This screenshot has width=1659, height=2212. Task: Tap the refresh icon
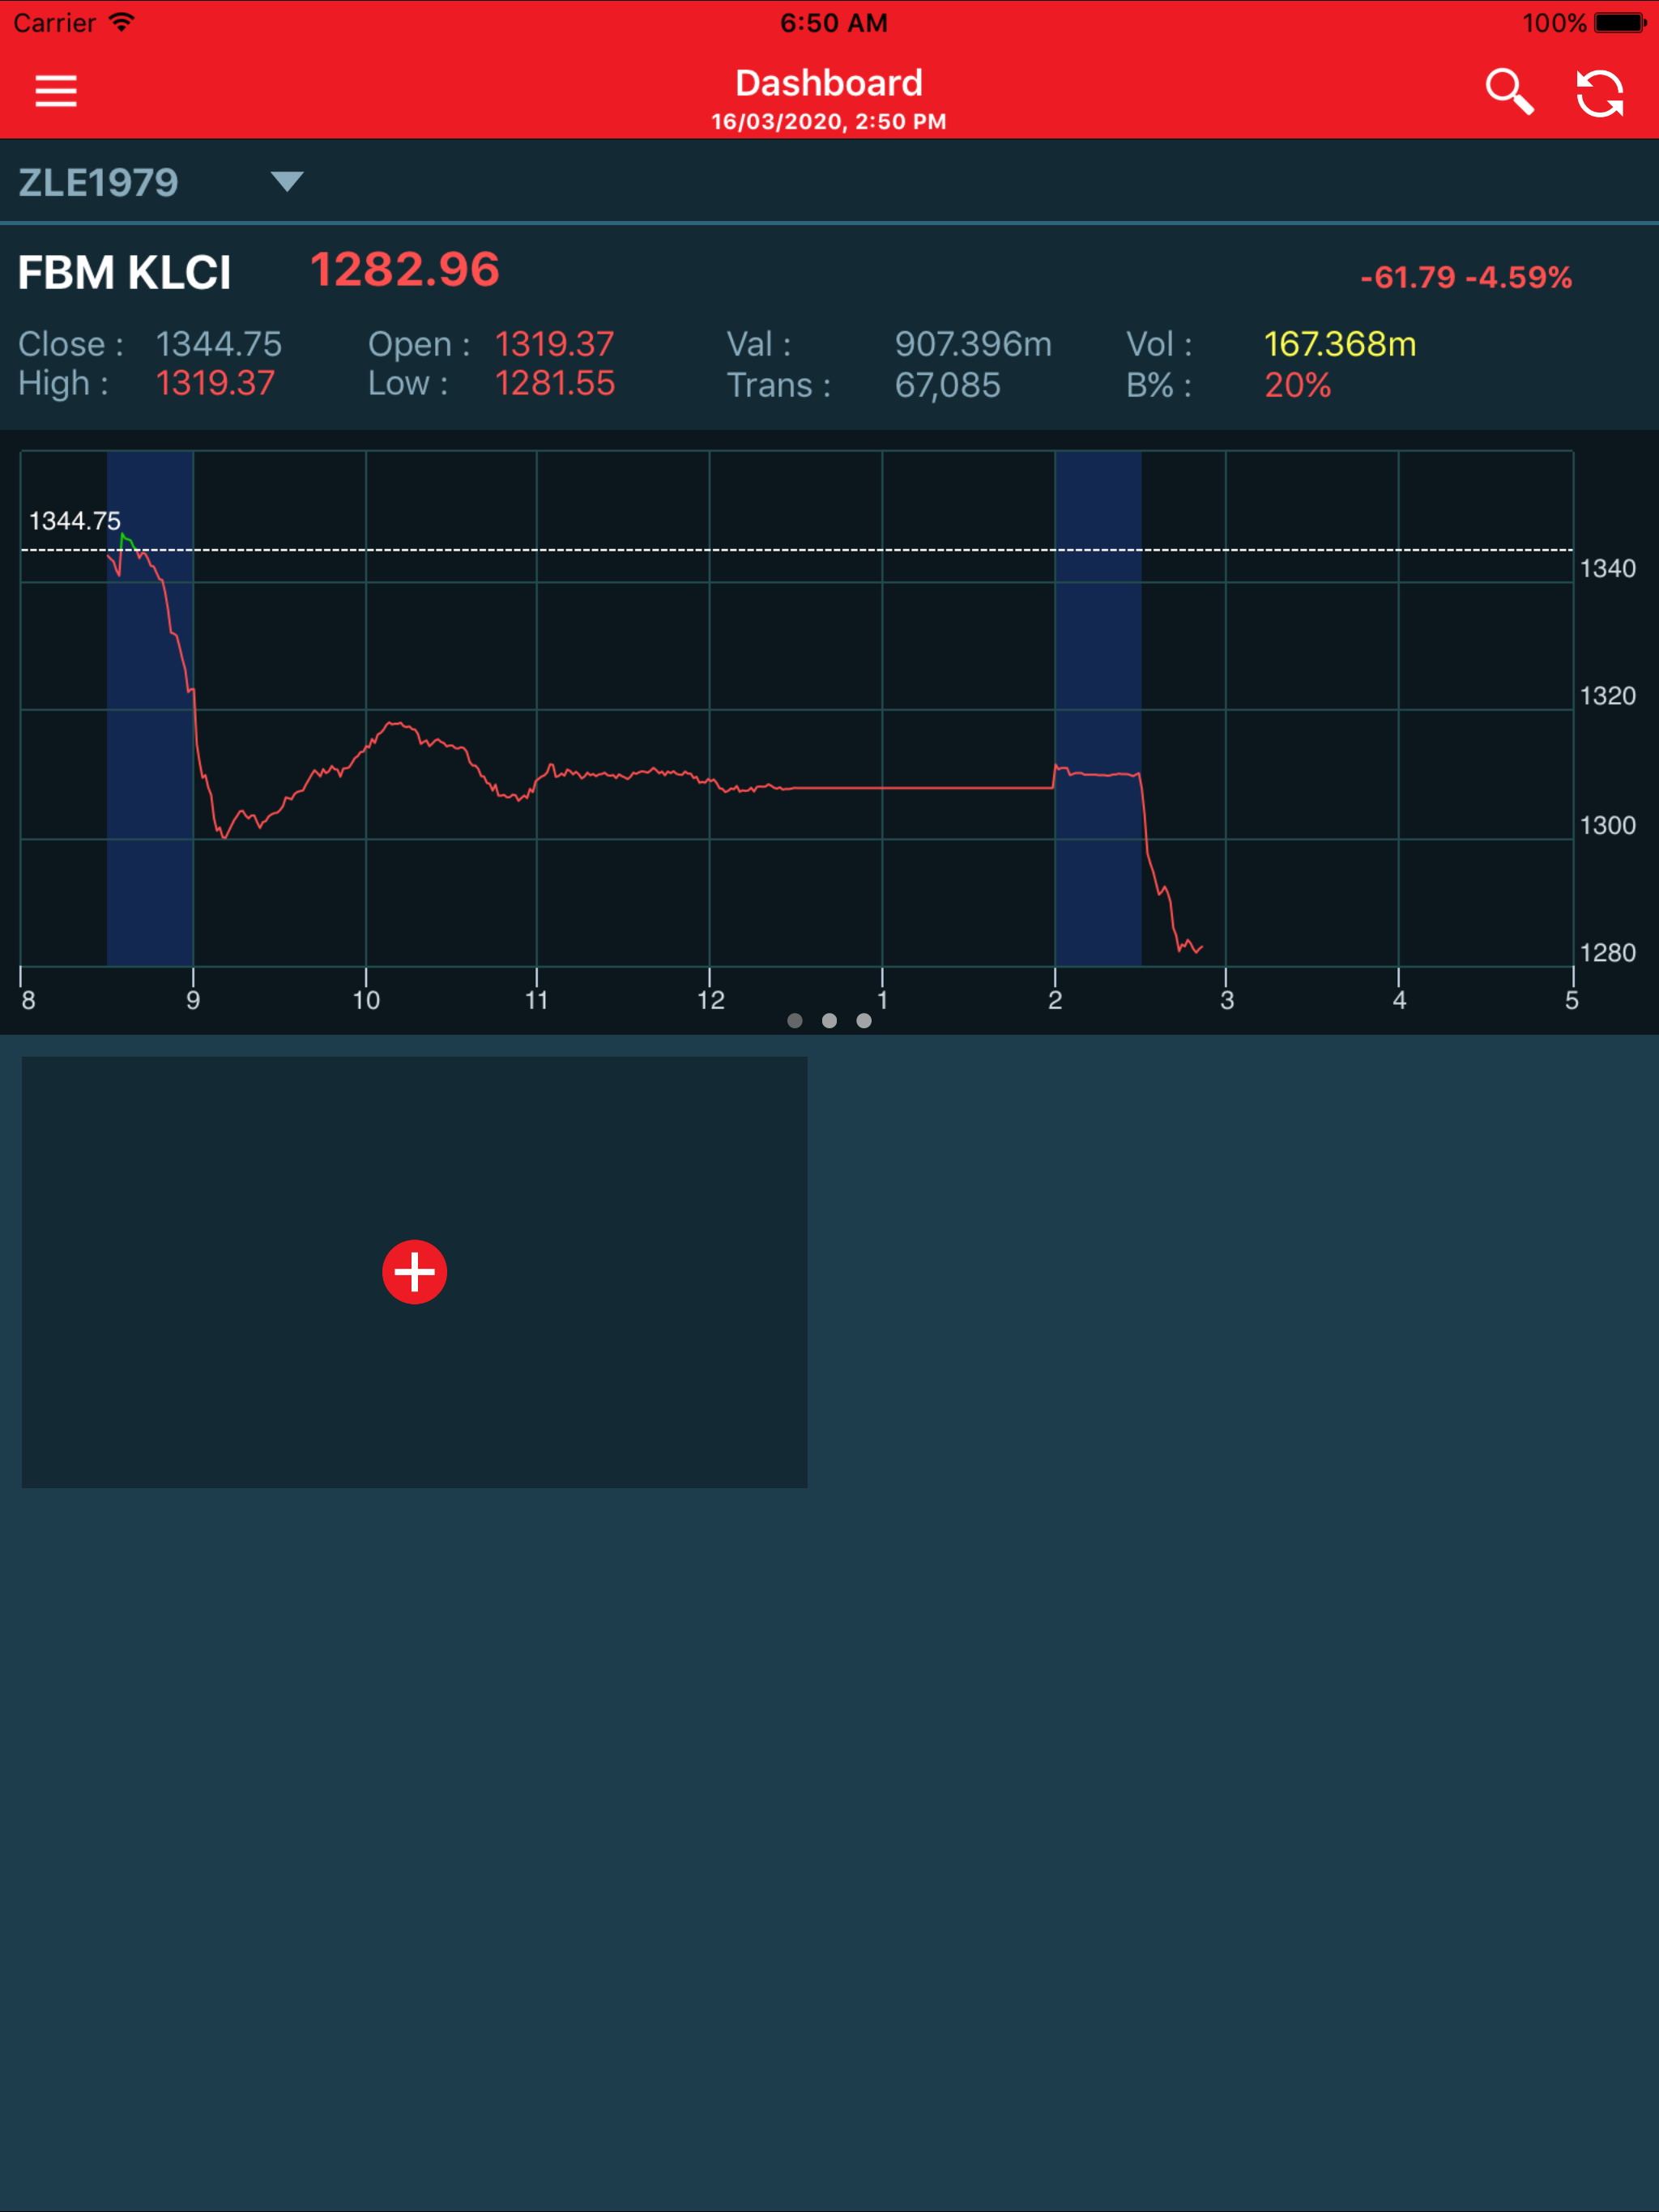(x=1600, y=93)
